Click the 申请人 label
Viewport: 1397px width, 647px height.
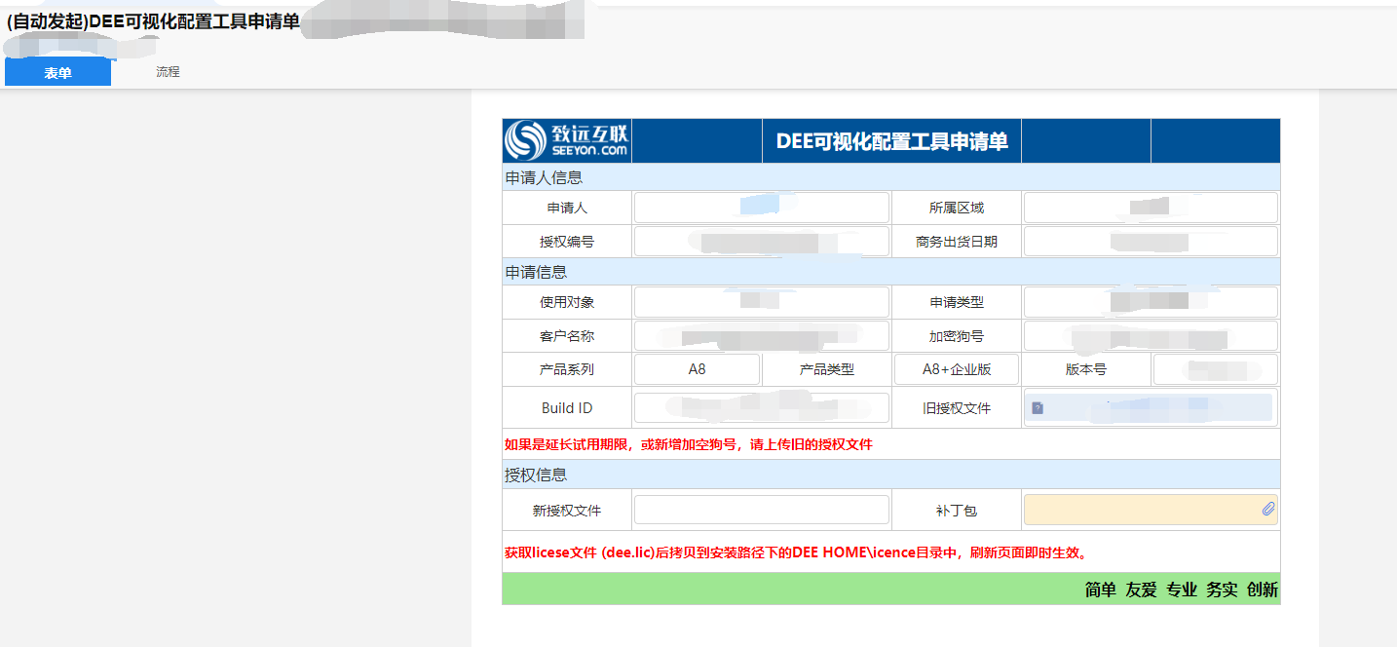coord(567,208)
